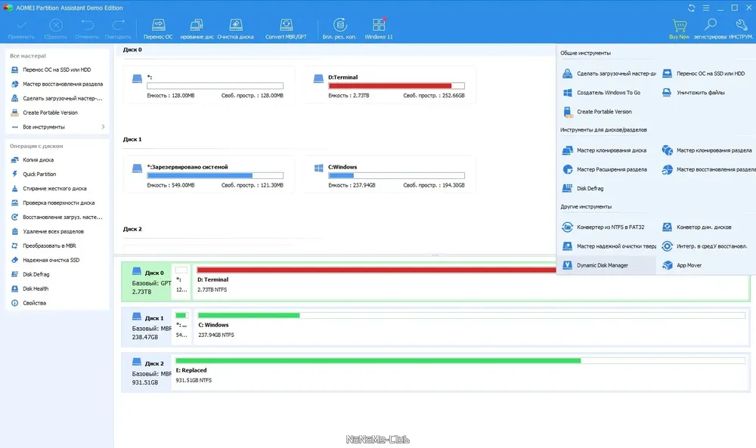Select Диск 0 in disk map
This screenshot has height=448, width=756.
147,282
